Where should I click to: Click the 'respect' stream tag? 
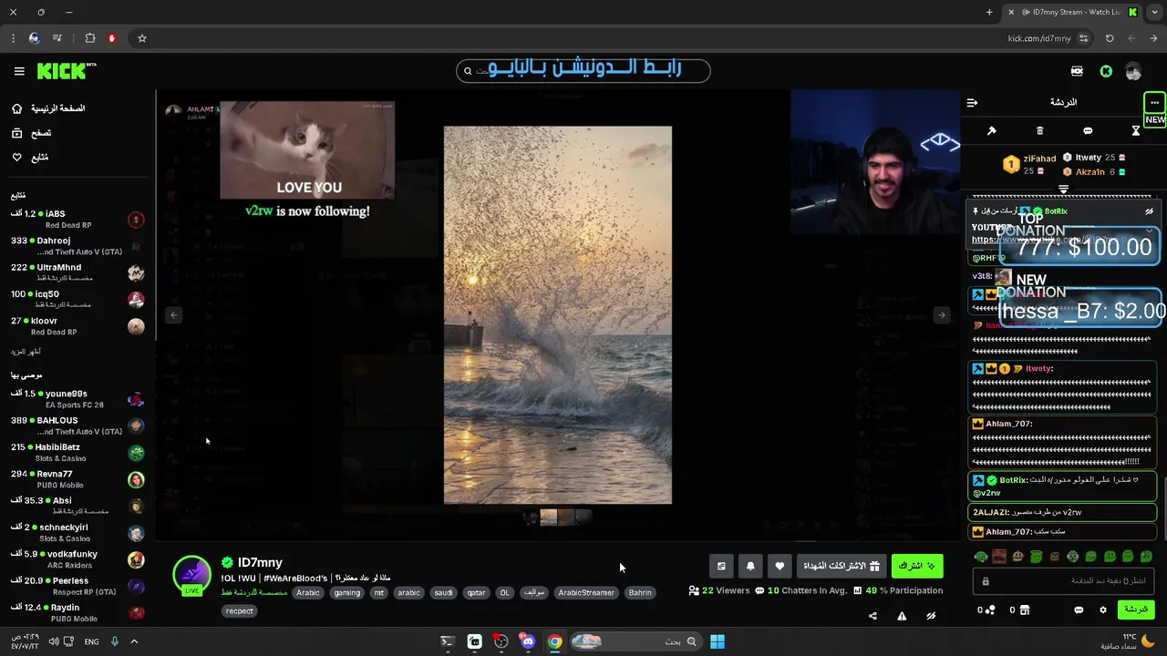point(240,611)
